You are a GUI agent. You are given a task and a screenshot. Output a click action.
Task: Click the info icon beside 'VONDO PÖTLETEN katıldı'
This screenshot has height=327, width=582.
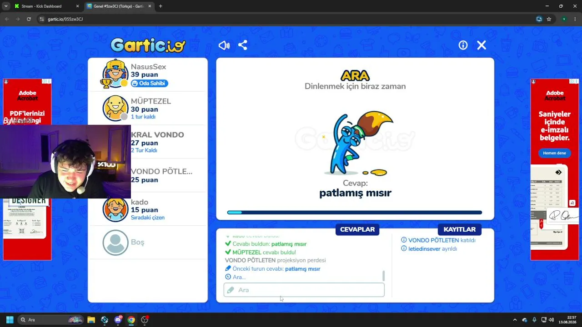click(404, 240)
